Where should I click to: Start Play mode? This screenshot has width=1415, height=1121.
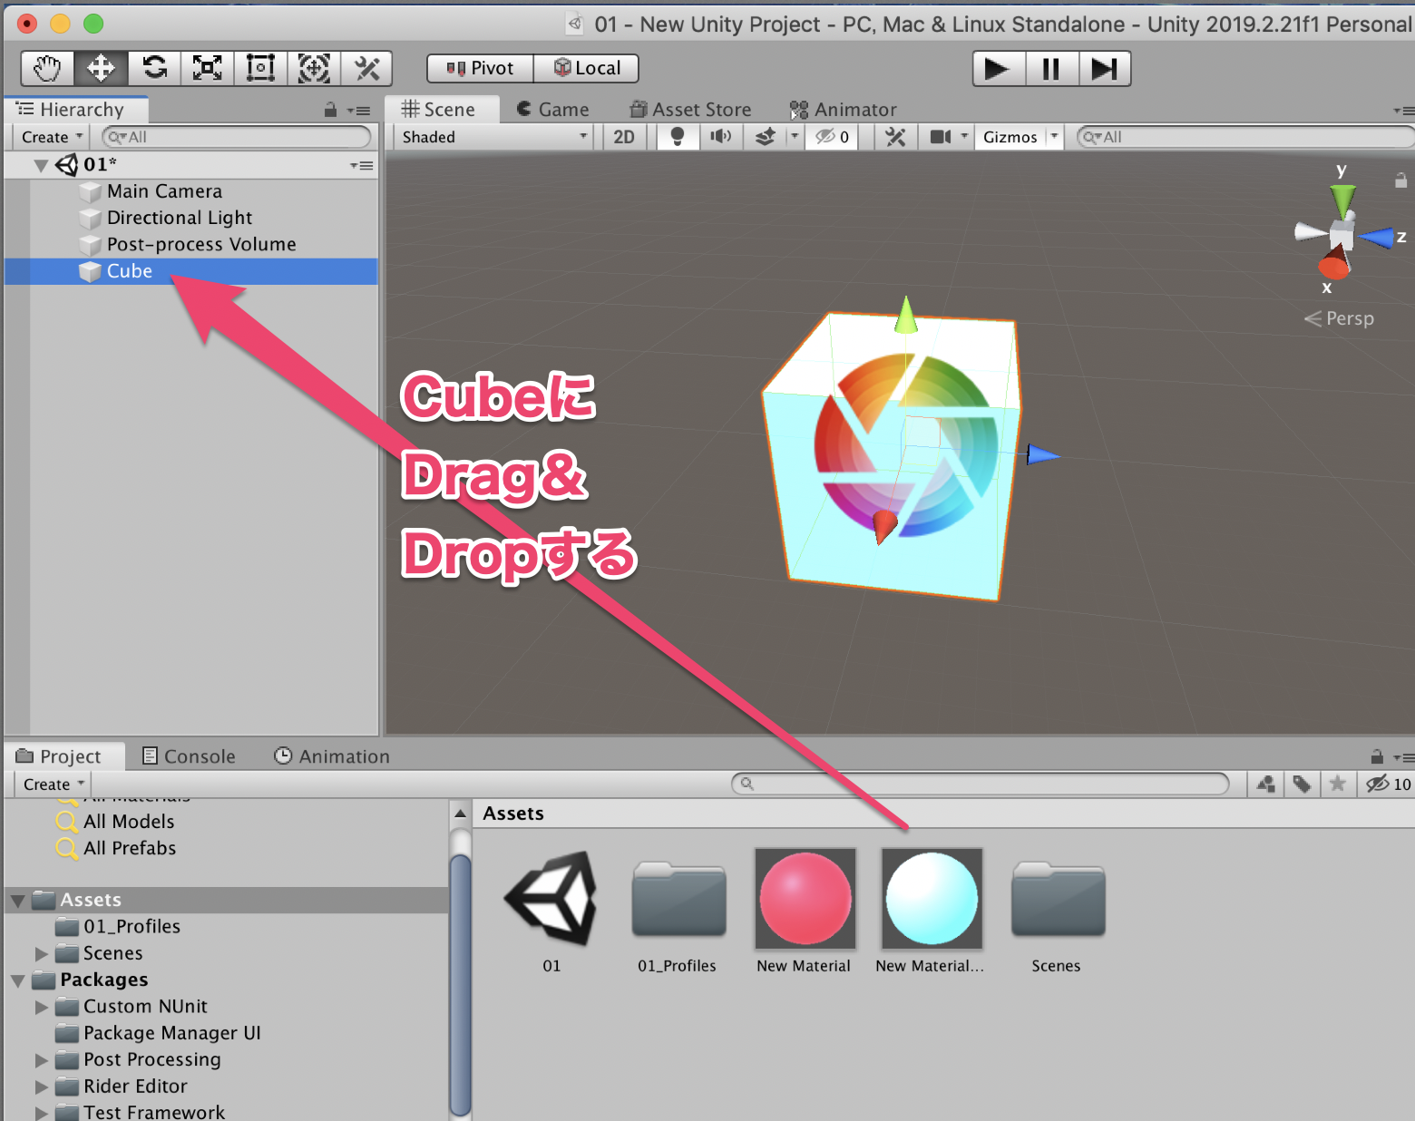click(999, 69)
